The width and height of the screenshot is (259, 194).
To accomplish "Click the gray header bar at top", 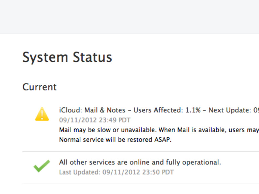I will [129, 17].
